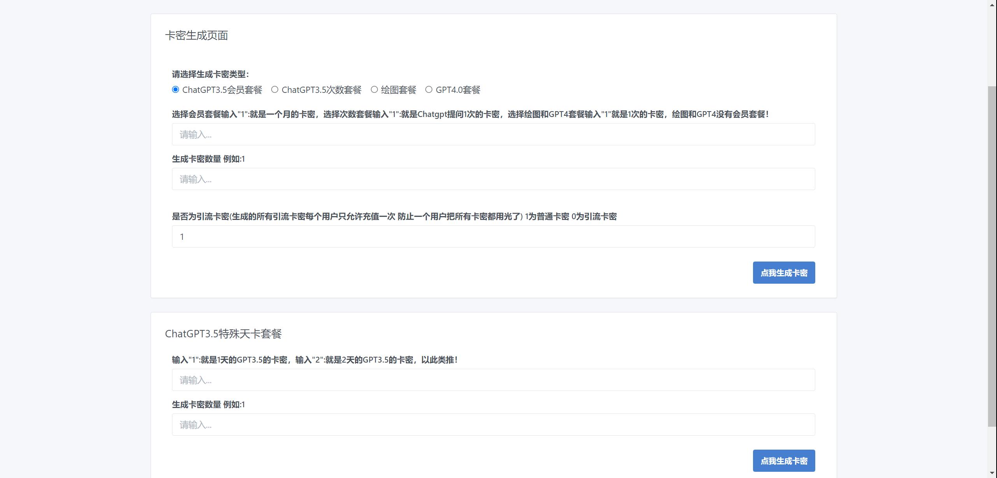Choose the 绘图套餐 radio option
This screenshot has height=478, width=997.
[x=374, y=90]
